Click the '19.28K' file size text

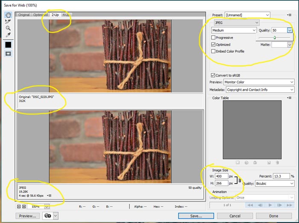(23, 191)
